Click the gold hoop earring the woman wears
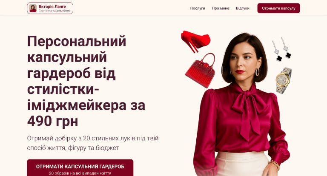The width and height of the screenshot is (327, 176). click(258, 72)
